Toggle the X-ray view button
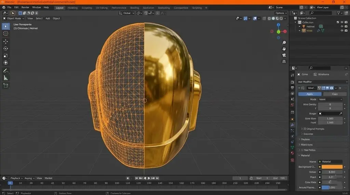 [x=264, y=18]
